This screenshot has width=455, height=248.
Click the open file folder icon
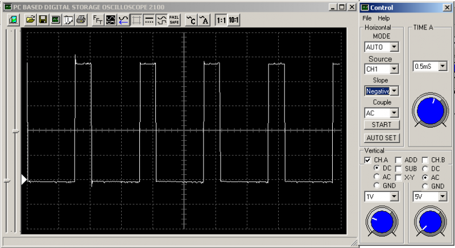pyautogui.click(x=30, y=20)
